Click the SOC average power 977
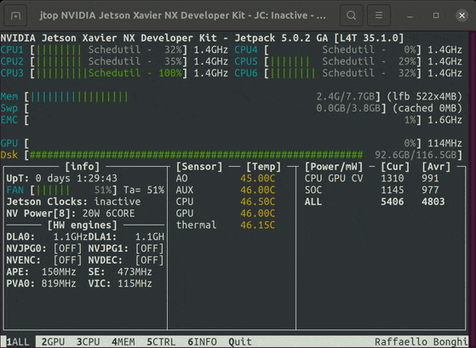 pos(430,191)
